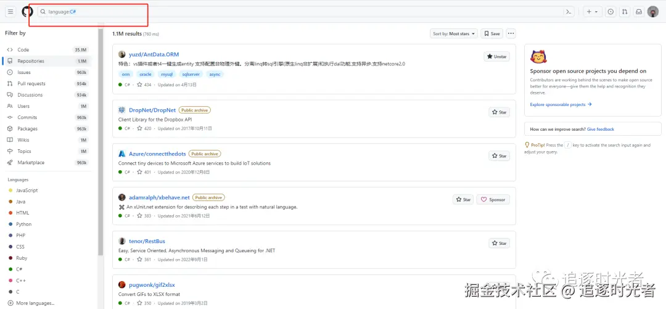The height and width of the screenshot is (309, 666).
Task: Open tenor/RestBus repository
Action: coord(147,241)
